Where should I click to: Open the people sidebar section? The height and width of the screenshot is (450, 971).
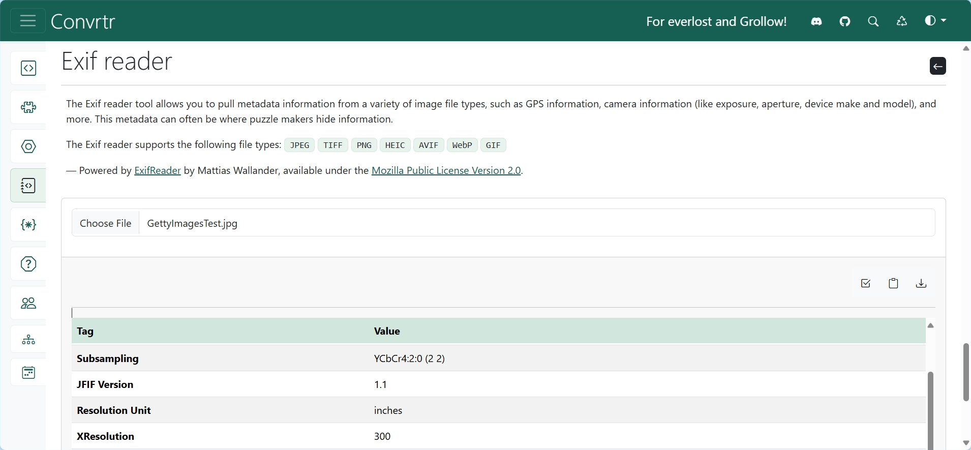coord(28,303)
